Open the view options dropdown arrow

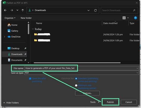point(128,18)
